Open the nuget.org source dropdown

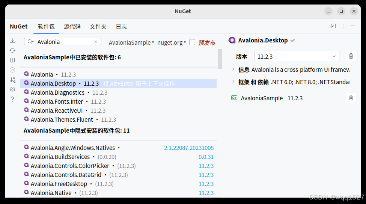(172, 42)
